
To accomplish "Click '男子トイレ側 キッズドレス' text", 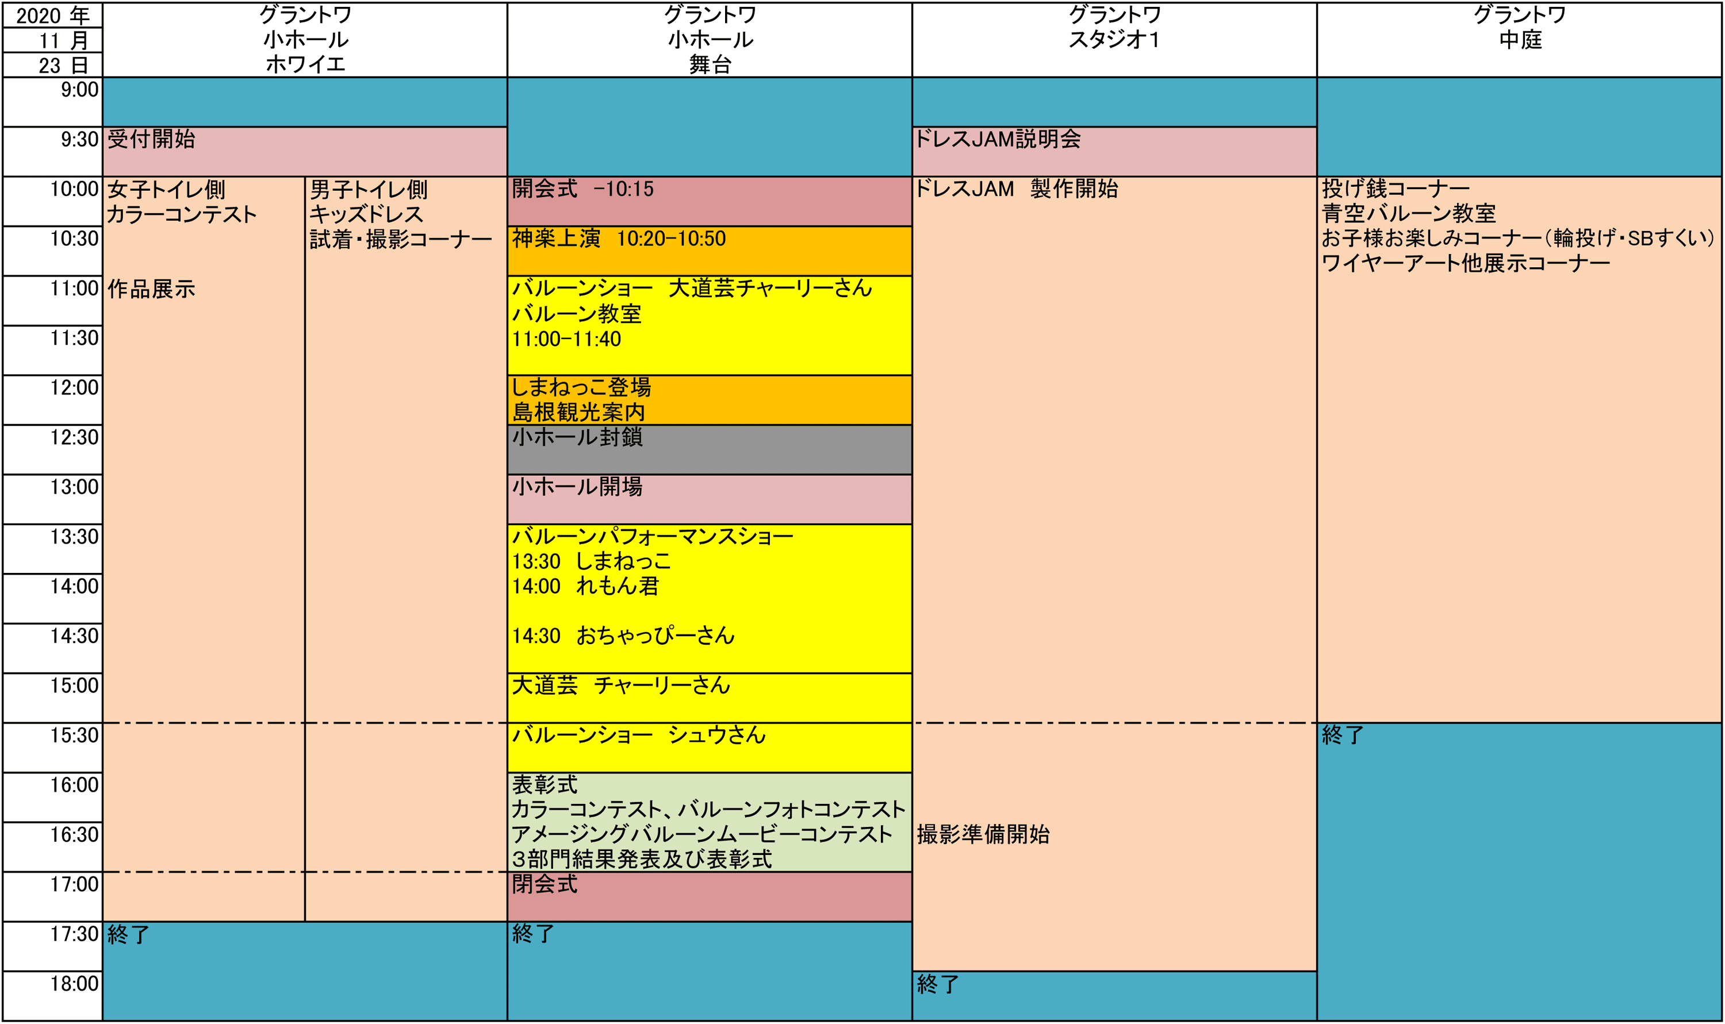I will pyautogui.click(x=369, y=202).
